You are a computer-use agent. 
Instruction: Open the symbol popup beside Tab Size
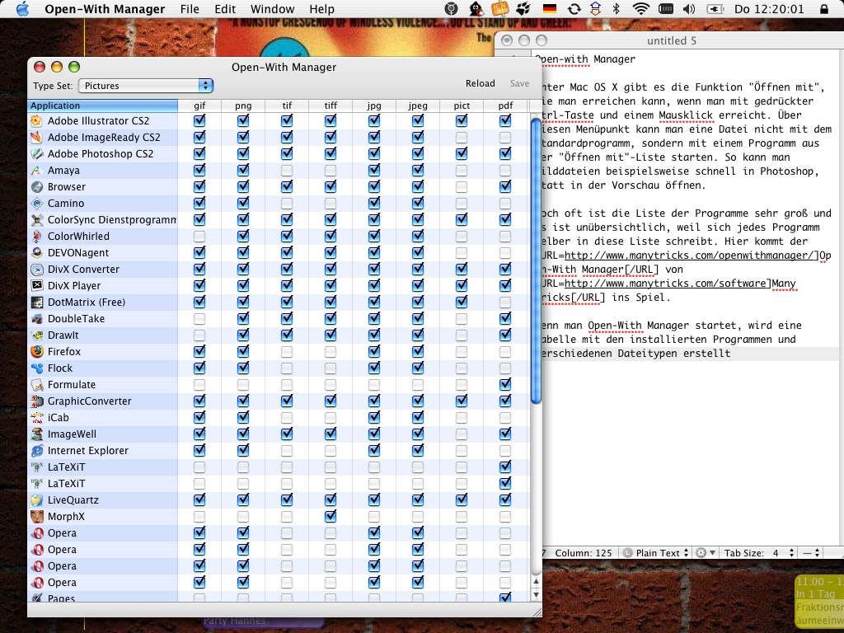pyautogui.click(x=812, y=553)
